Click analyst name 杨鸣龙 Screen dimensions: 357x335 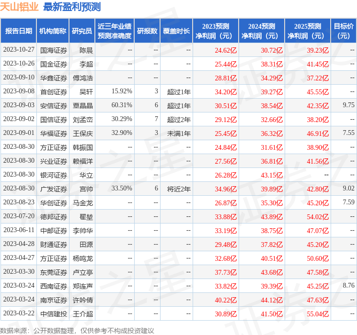click(83, 258)
